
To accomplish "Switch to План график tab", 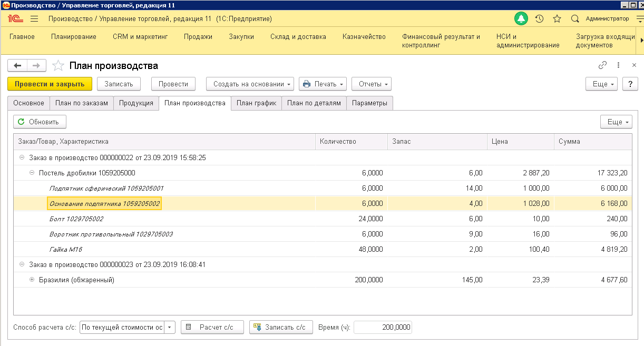I will pos(256,103).
